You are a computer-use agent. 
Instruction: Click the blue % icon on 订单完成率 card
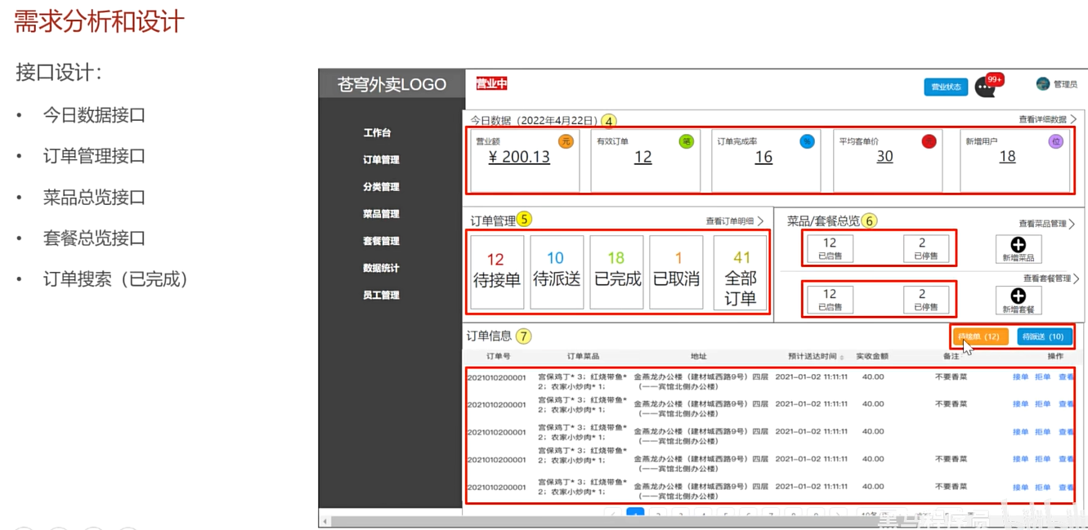tap(808, 141)
